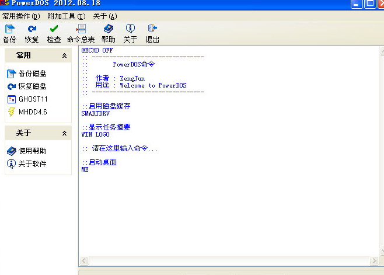The width and height of the screenshot is (384, 275).
Task: Click the 检查 green checkmark icon
Action: pyautogui.click(x=54, y=29)
